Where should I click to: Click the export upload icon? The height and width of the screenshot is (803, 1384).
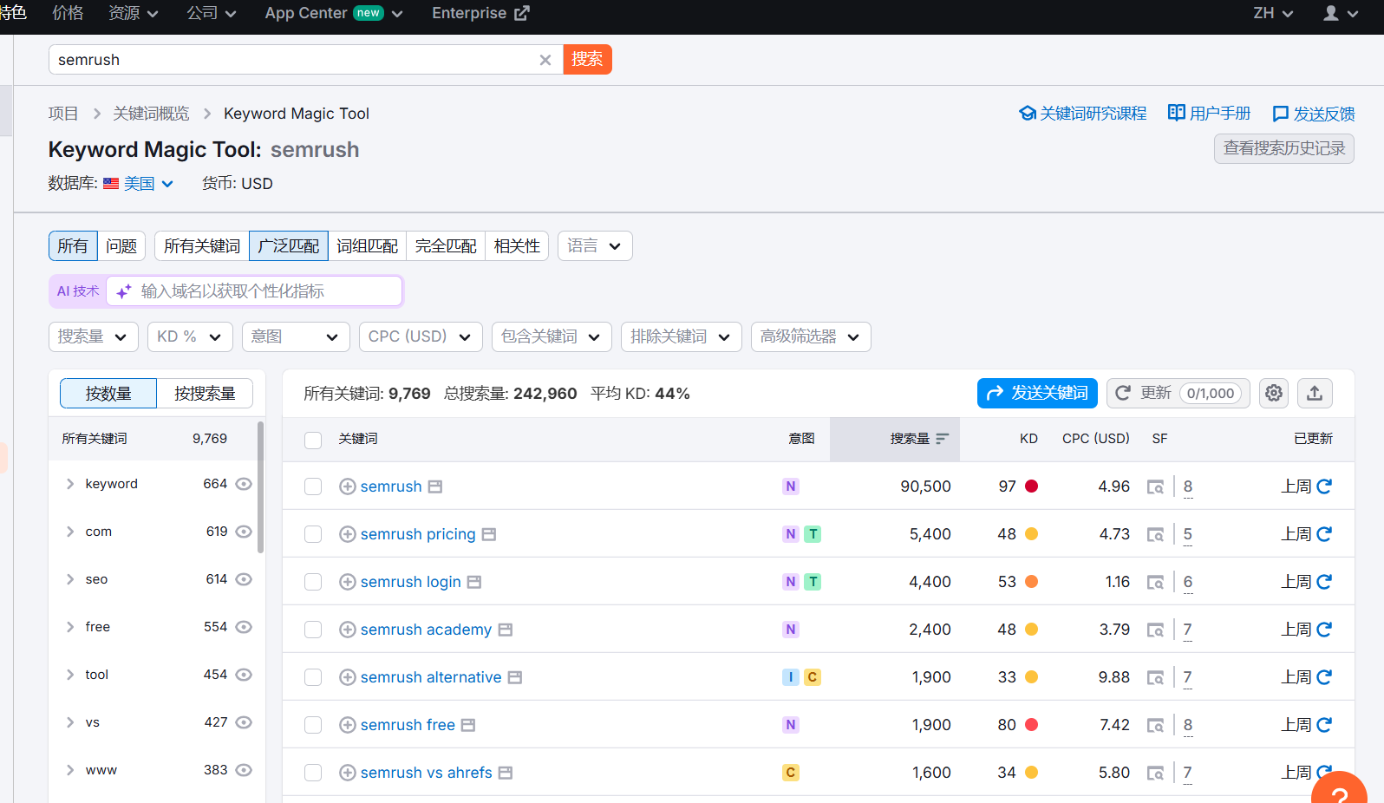coord(1315,393)
